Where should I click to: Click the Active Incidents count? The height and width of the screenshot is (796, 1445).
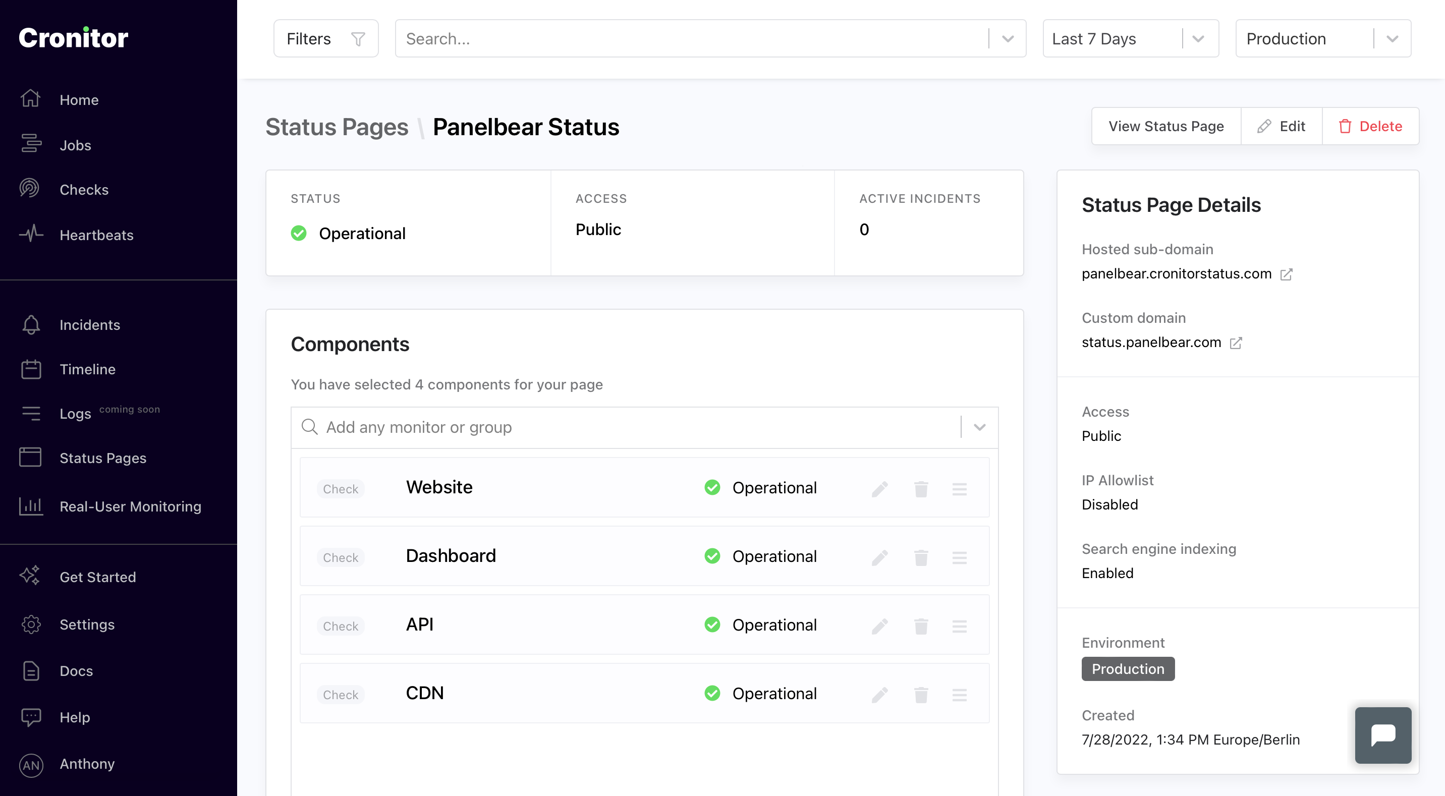864,229
